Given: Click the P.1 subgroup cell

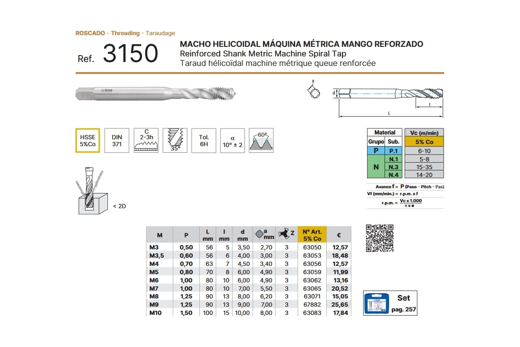Looking at the screenshot, I should pyautogui.click(x=393, y=151).
